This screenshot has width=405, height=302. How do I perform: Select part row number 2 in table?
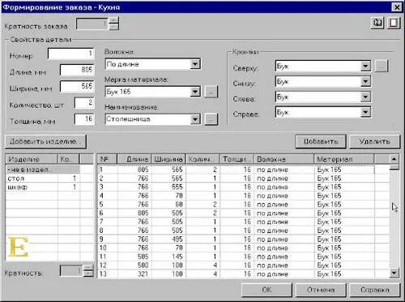(x=243, y=179)
